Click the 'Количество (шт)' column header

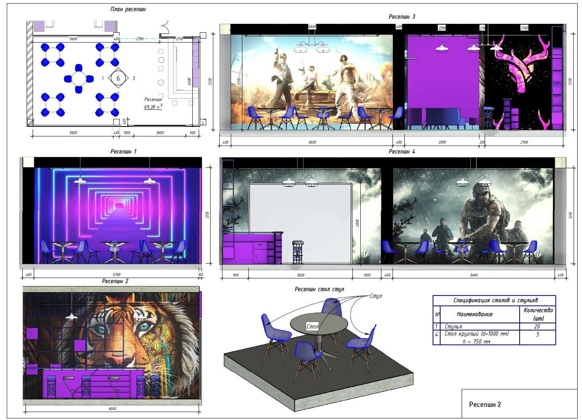point(538,314)
